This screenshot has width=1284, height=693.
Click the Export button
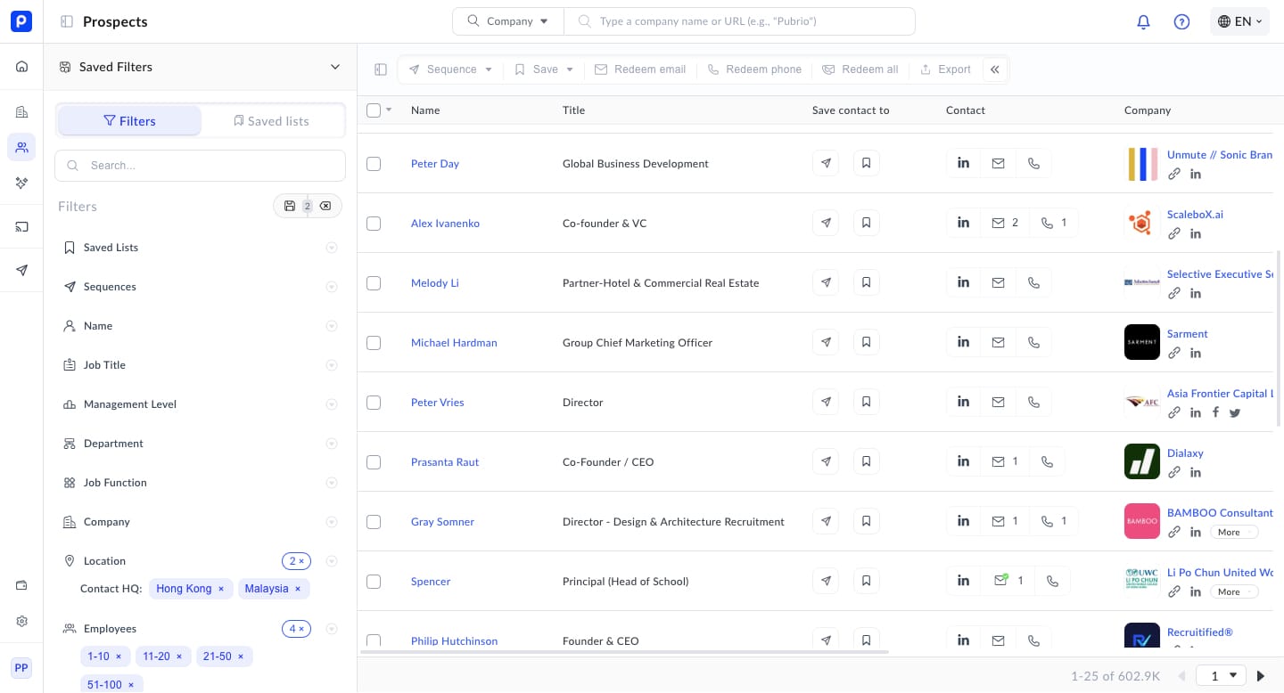[x=945, y=69]
